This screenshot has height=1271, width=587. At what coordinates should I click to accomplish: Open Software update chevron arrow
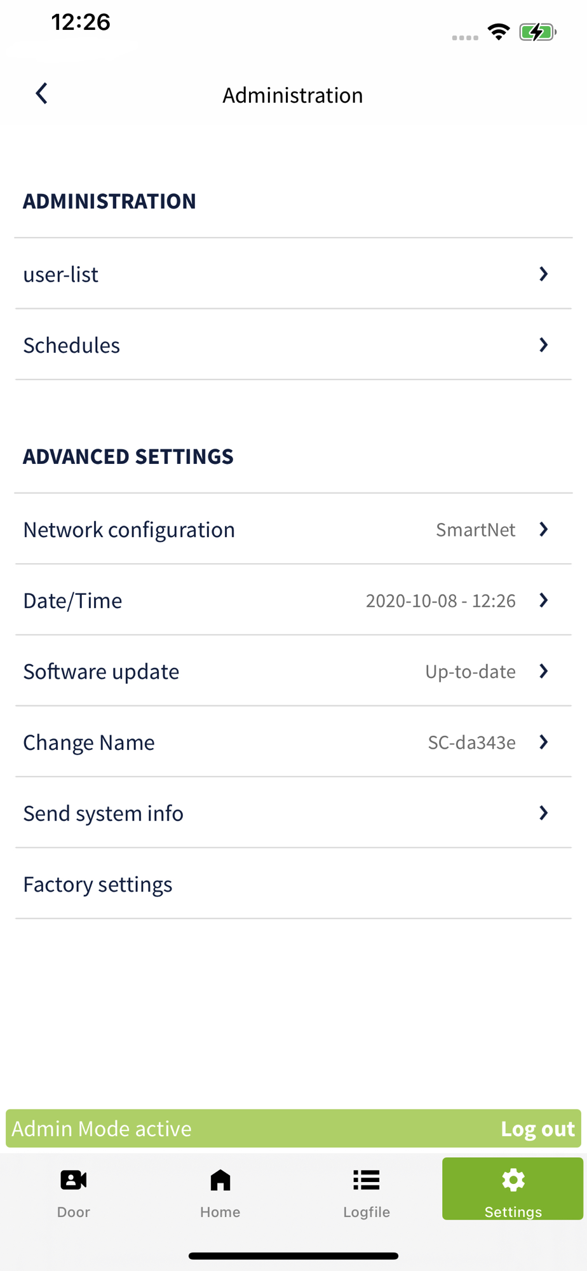pyautogui.click(x=544, y=671)
